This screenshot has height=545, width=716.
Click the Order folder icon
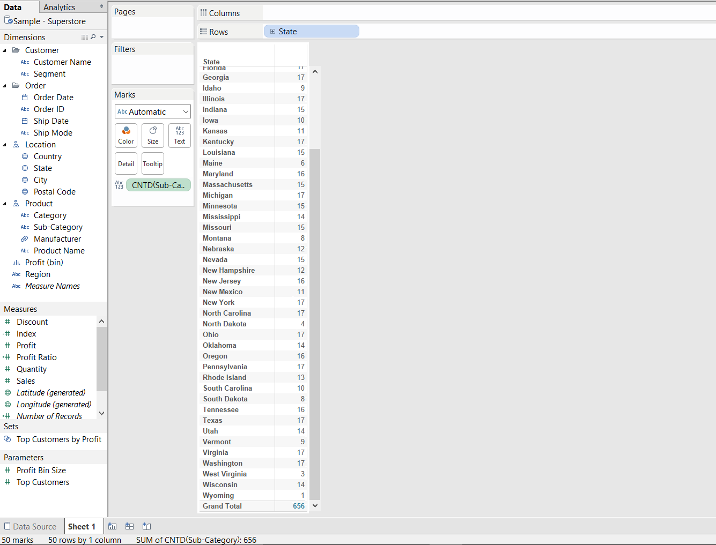click(x=16, y=85)
